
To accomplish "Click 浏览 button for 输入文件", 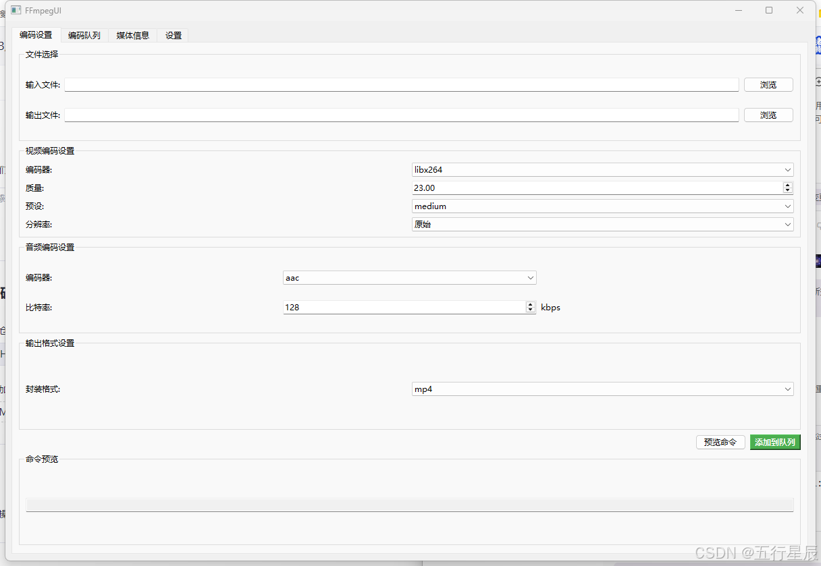I will coord(768,85).
